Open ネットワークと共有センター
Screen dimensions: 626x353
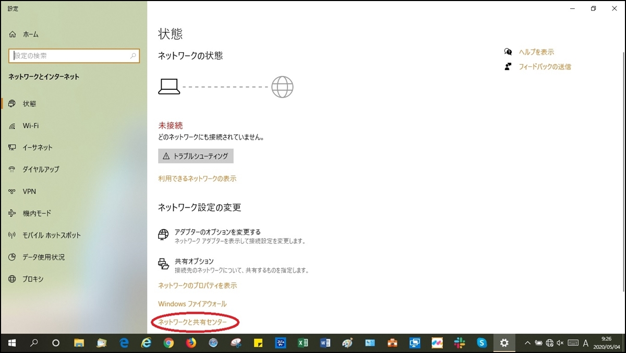[195, 322]
